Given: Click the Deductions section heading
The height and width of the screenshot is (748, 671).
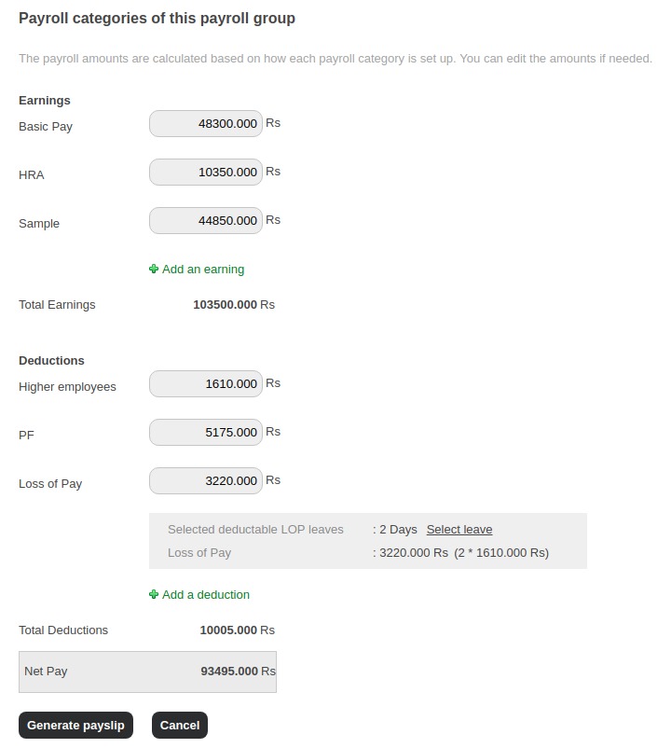Looking at the screenshot, I should (51, 361).
